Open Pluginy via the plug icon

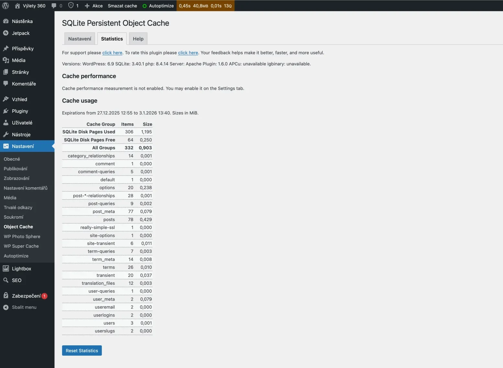click(6, 111)
